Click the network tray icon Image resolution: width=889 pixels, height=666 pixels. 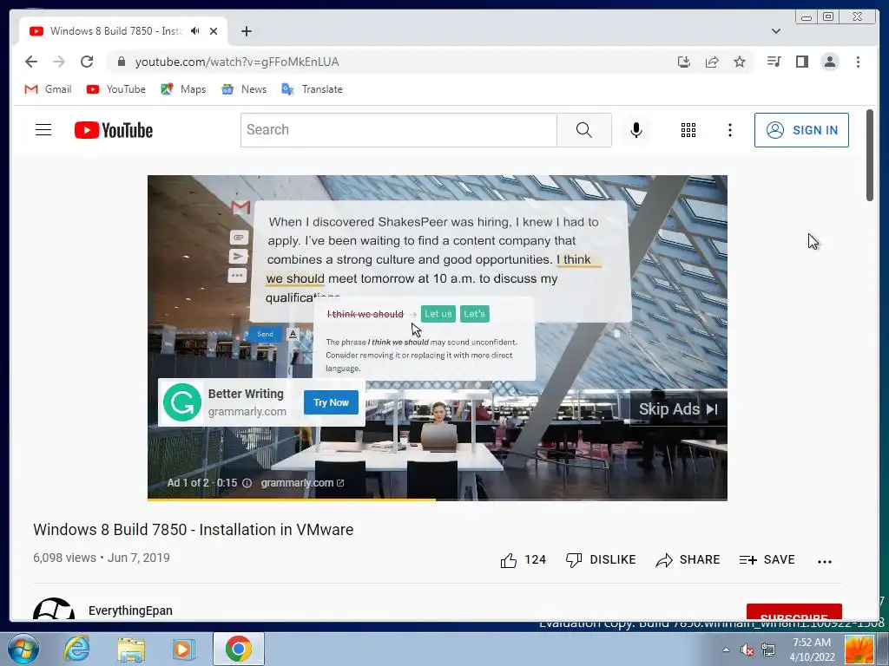point(768,650)
